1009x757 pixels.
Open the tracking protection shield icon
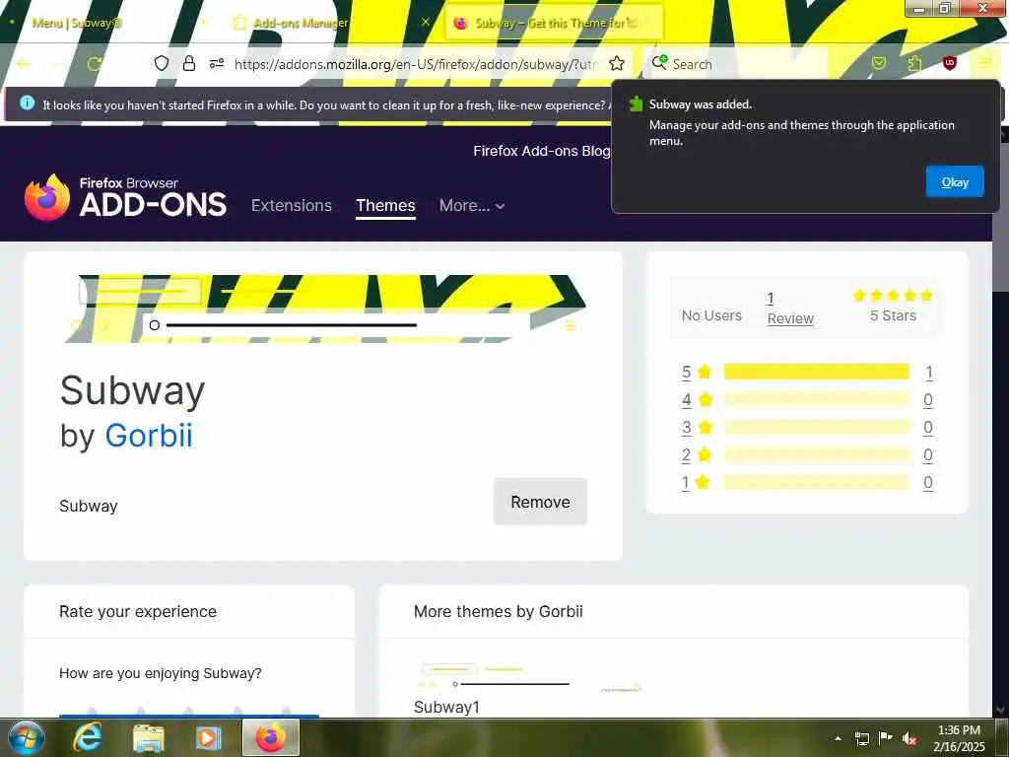(x=162, y=63)
